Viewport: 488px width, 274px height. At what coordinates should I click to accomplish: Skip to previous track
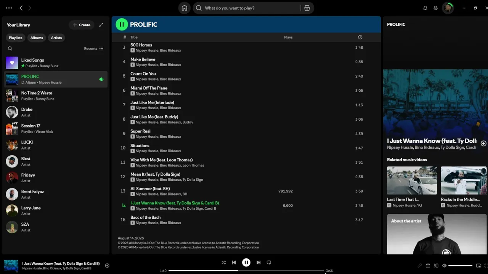coord(234,263)
